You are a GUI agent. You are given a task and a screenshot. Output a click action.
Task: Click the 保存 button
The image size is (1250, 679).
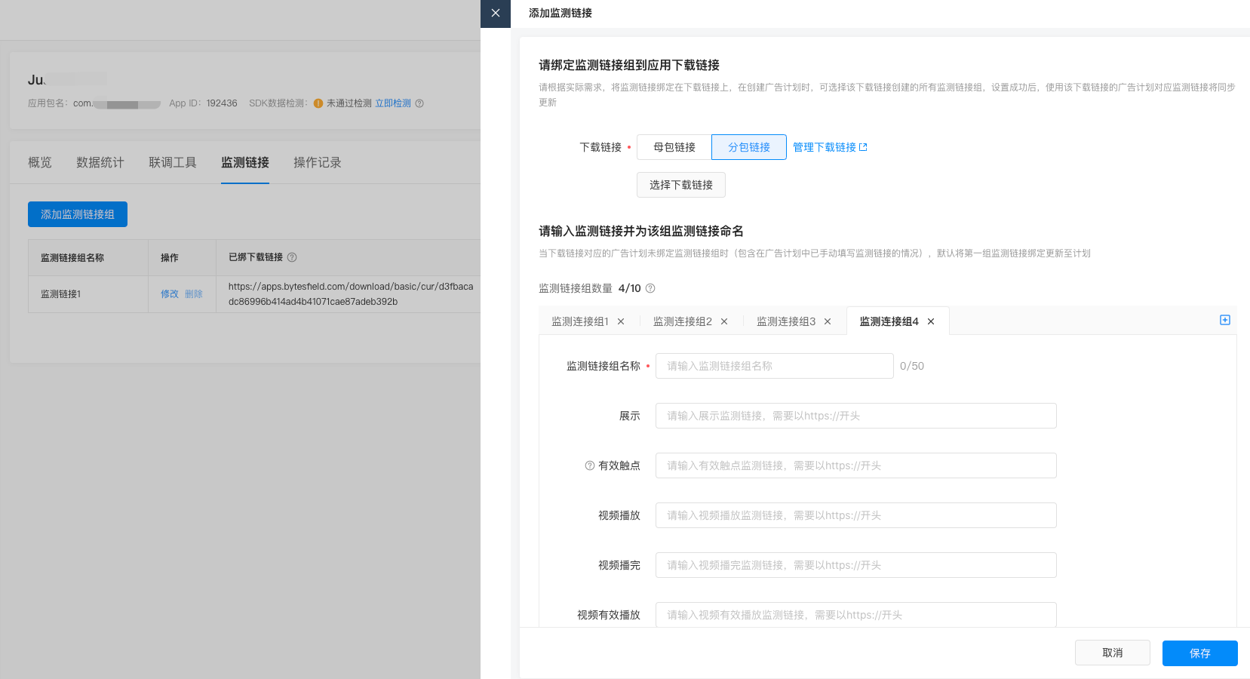1200,653
